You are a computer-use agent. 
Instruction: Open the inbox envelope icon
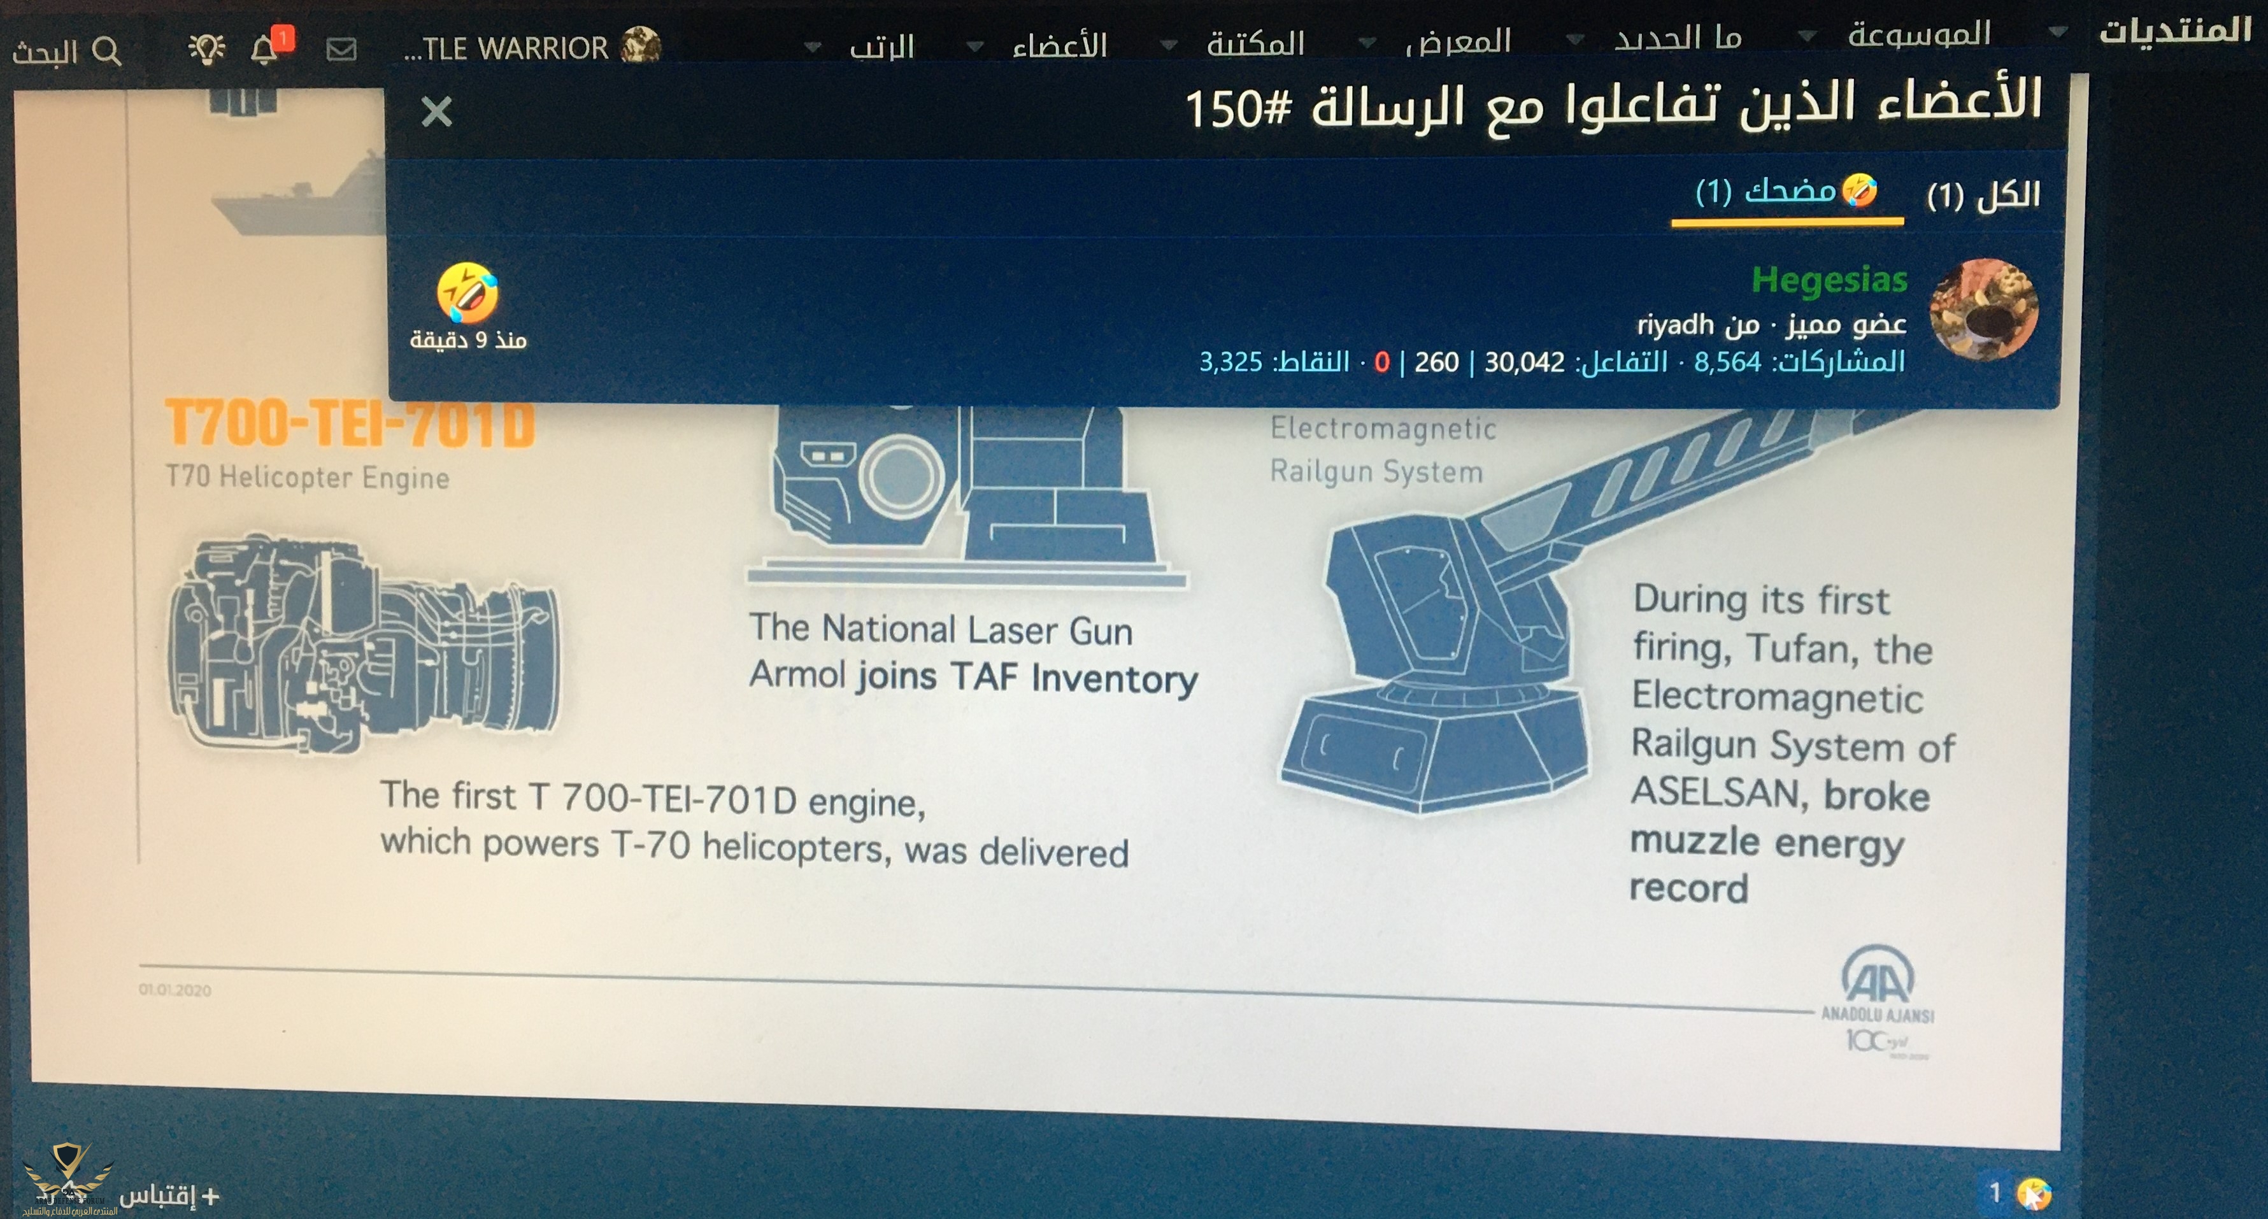[341, 49]
